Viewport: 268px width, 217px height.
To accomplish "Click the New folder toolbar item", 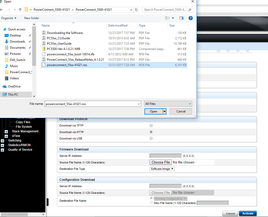I will click(32, 18).
